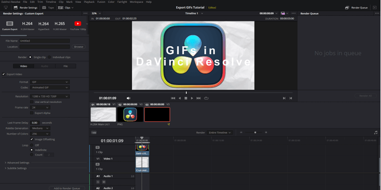Zoom in timeline plus icon
This screenshot has height=190, width=381.
266,133
